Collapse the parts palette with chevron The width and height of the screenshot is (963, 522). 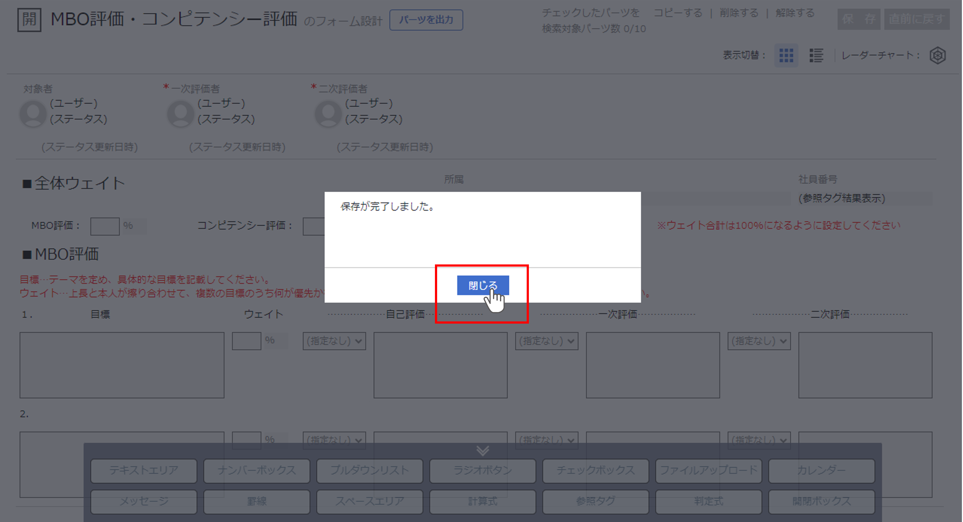(483, 450)
